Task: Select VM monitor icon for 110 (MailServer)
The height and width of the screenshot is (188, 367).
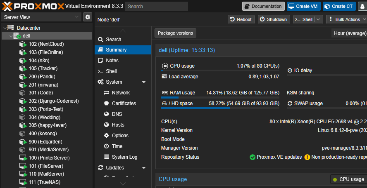Action: click(x=23, y=174)
